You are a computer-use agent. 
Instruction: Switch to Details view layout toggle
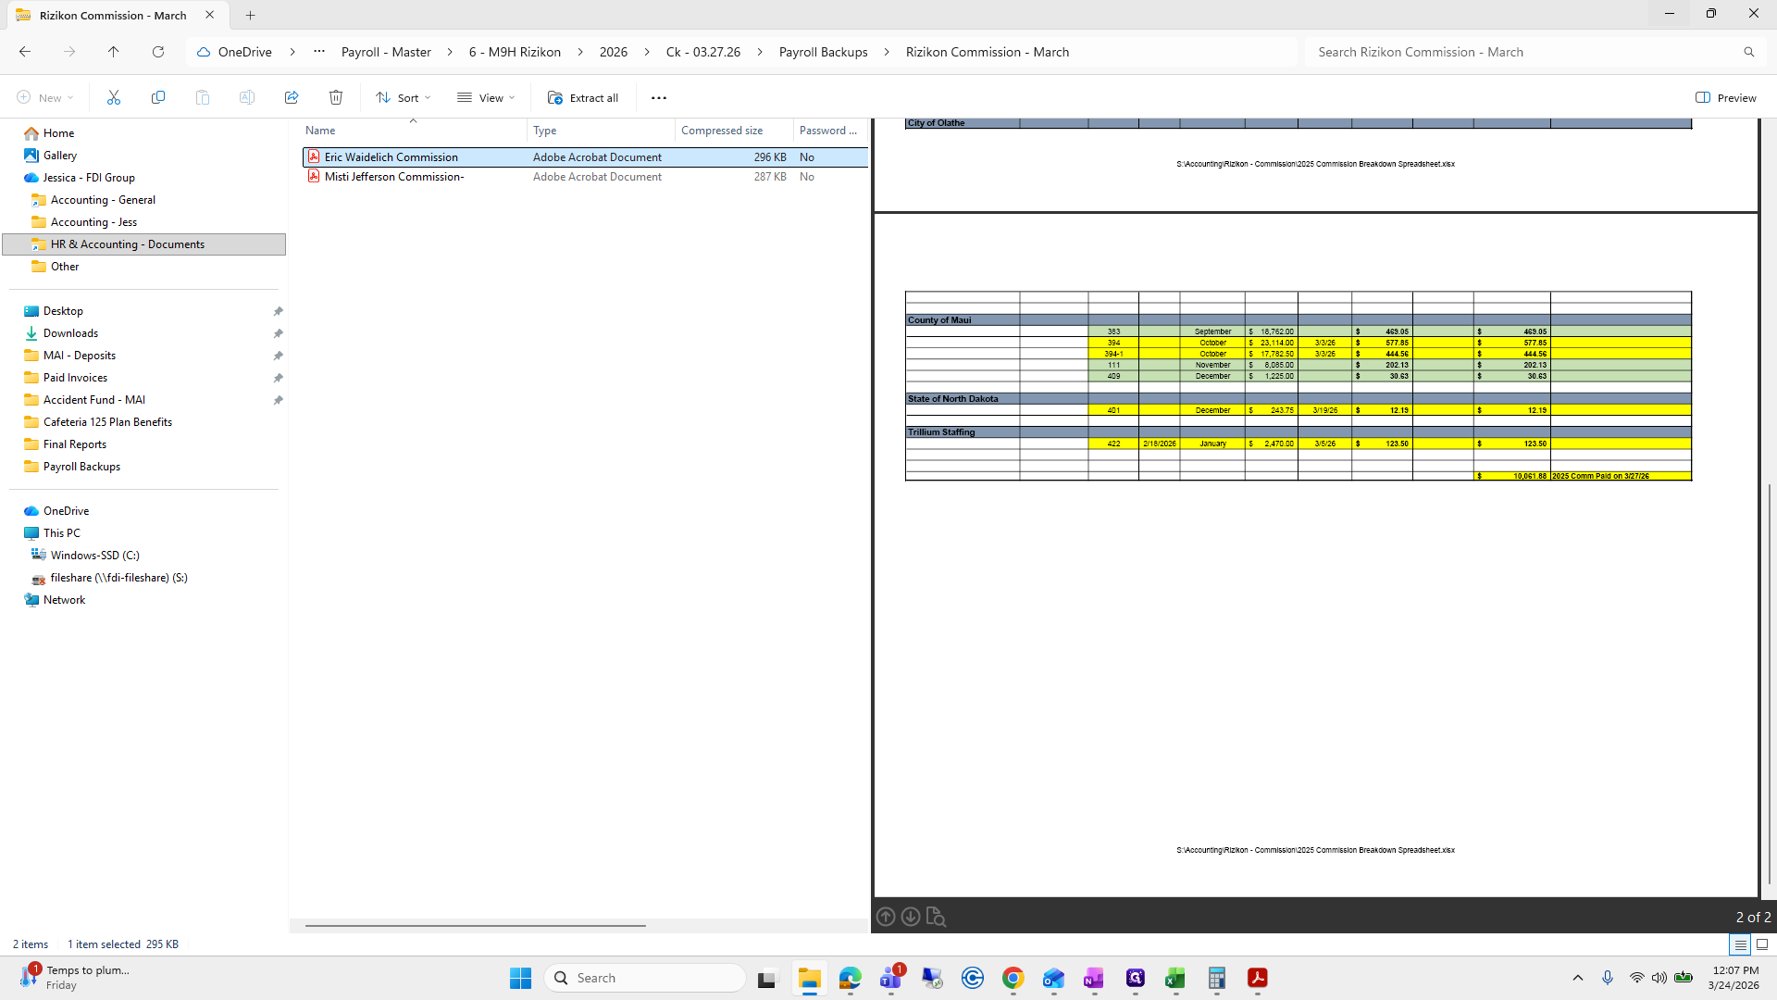tap(1740, 944)
